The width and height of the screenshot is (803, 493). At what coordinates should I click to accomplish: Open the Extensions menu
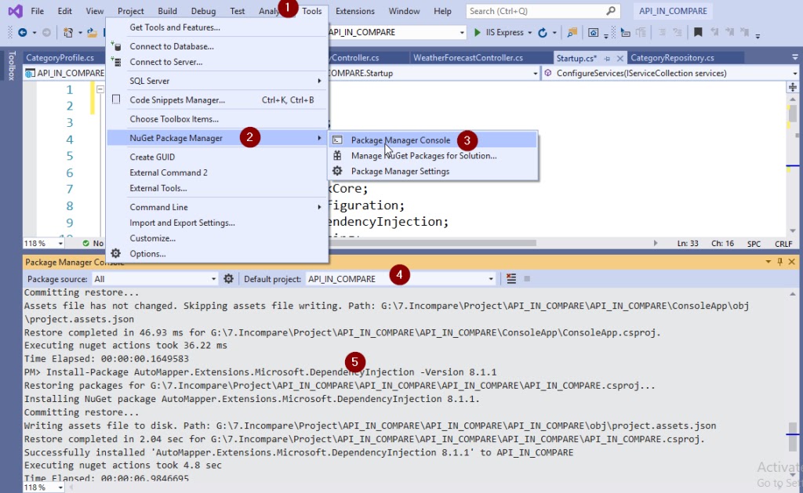[x=355, y=11]
